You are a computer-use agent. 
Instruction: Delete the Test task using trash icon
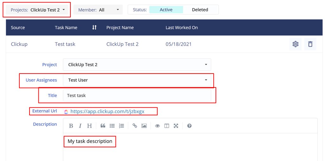[310, 44]
